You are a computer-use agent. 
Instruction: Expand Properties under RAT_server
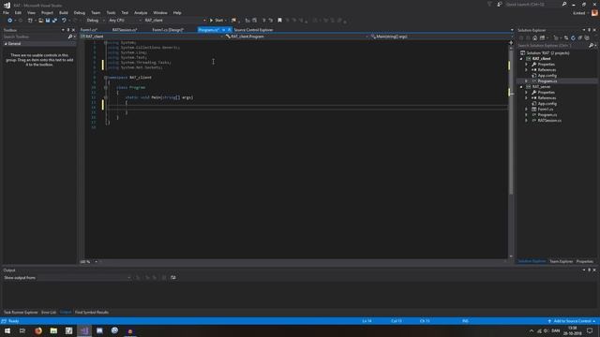click(x=527, y=93)
